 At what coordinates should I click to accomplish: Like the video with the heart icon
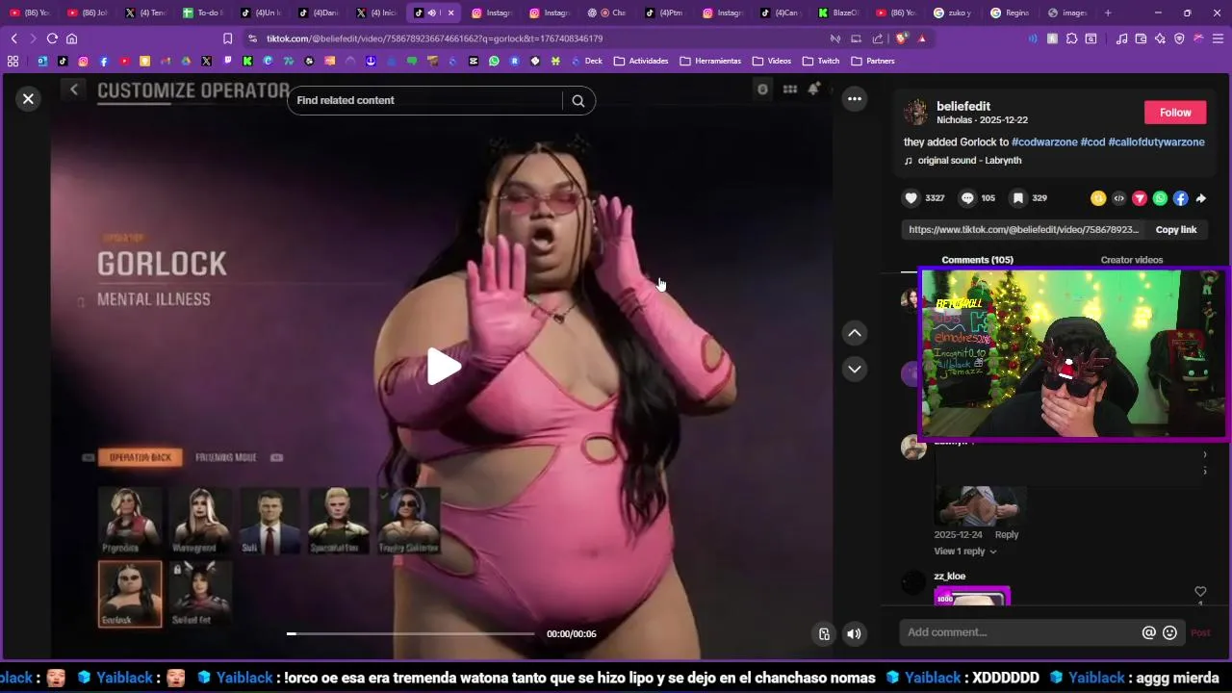click(x=911, y=198)
